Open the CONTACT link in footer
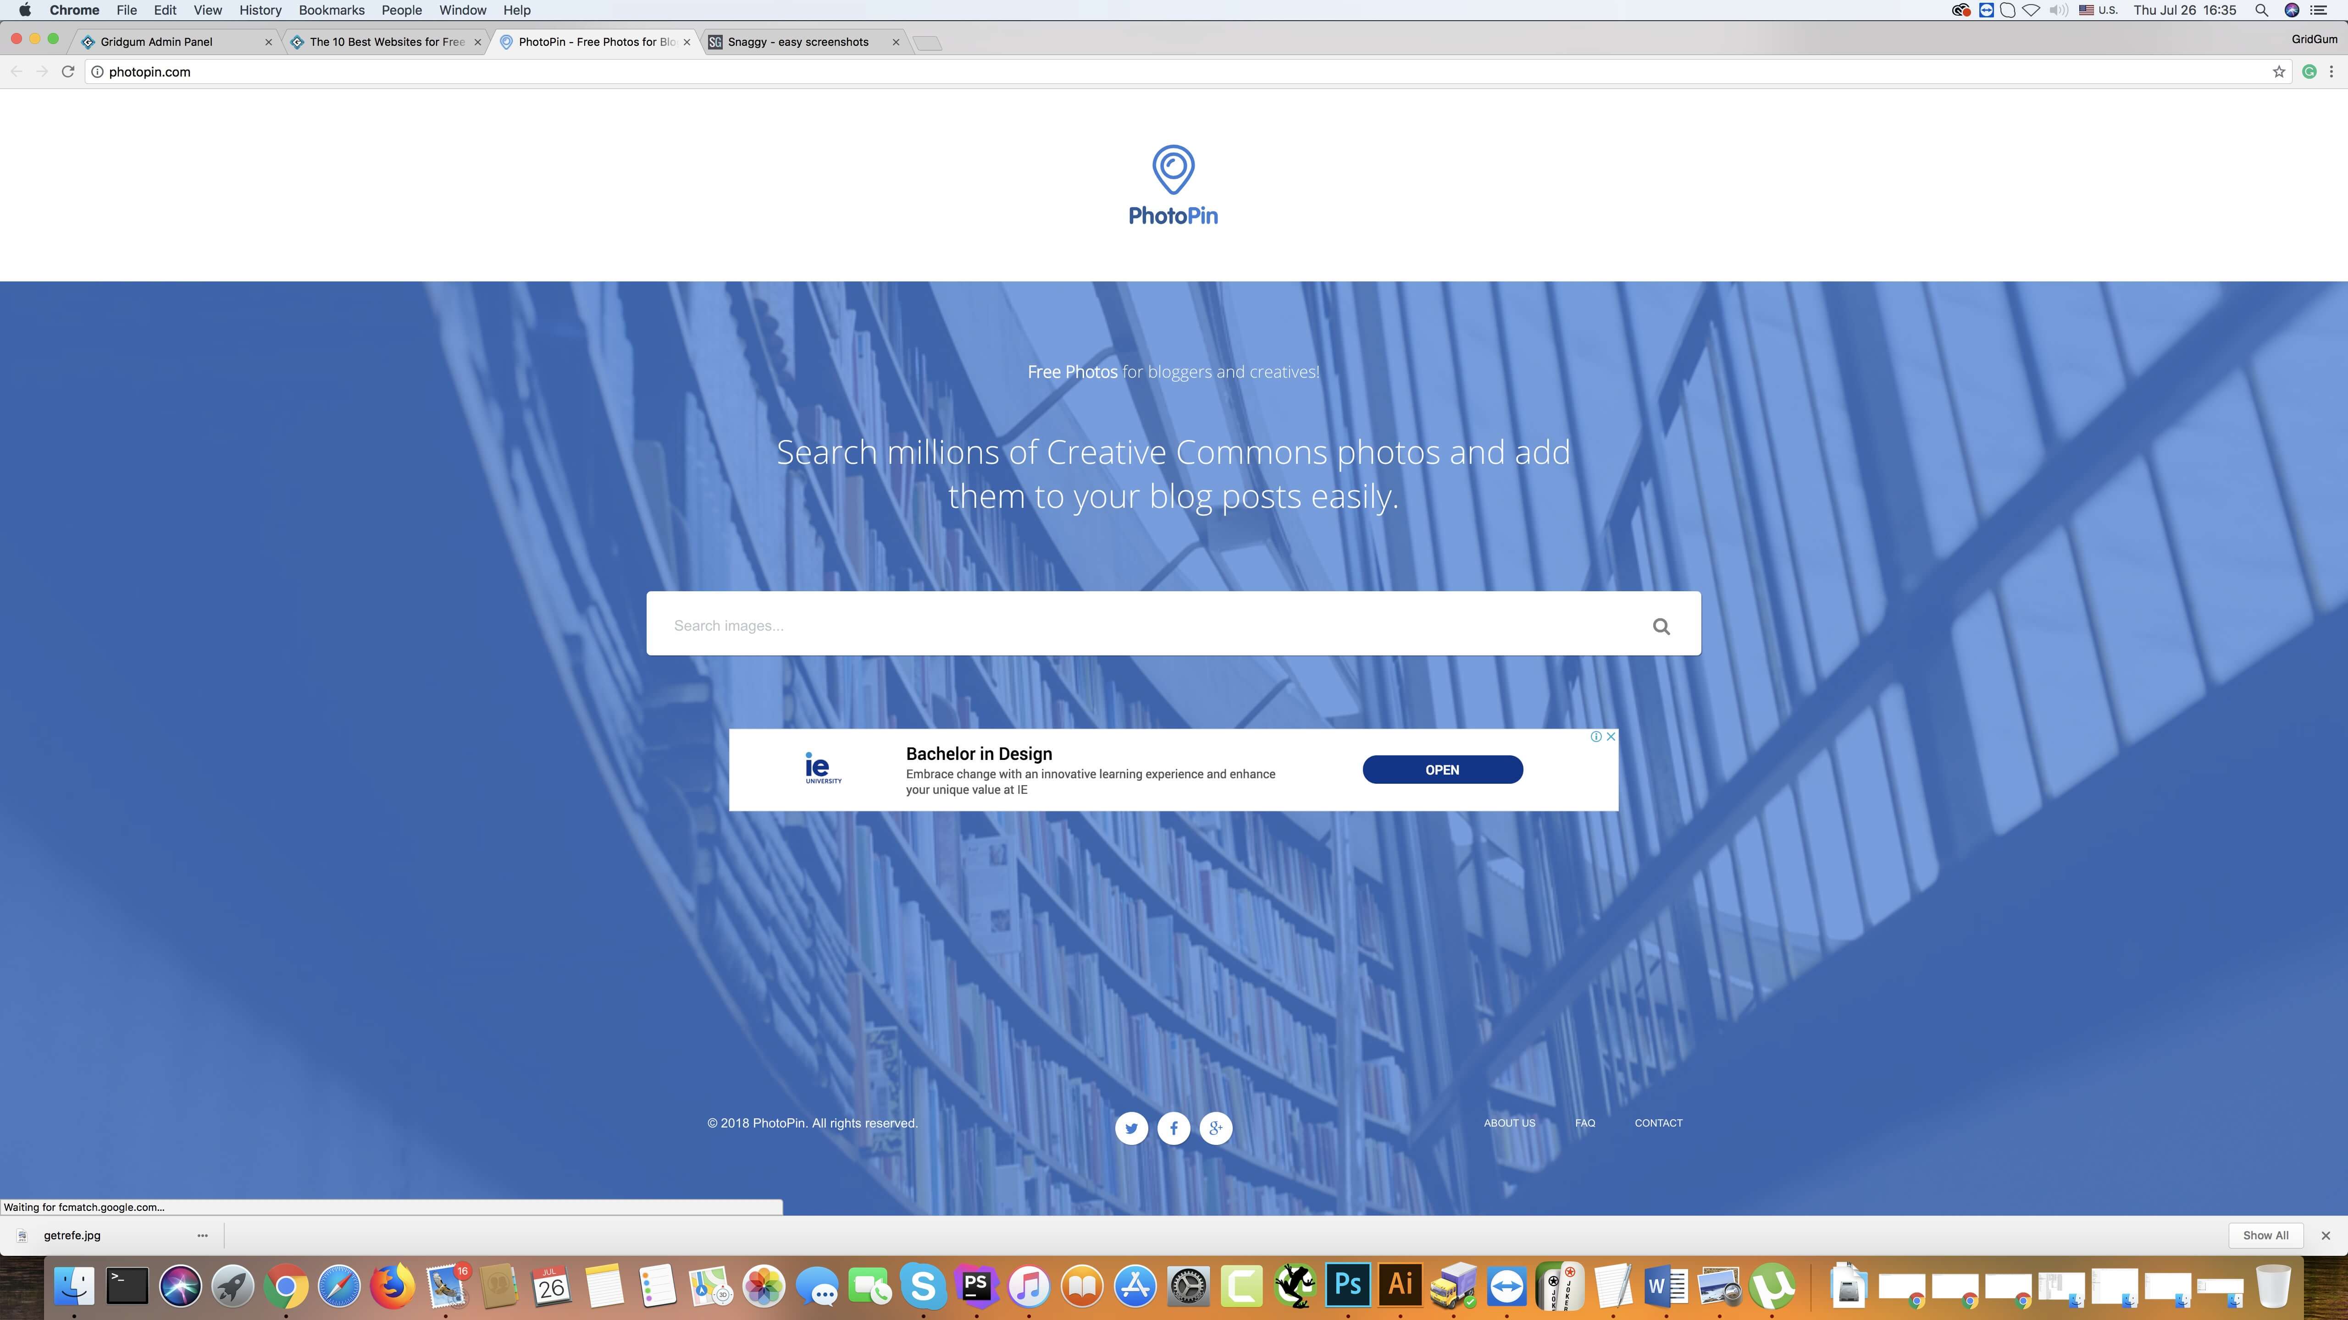The width and height of the screenshot is (2348, 1320). tap(1658, 1122)
